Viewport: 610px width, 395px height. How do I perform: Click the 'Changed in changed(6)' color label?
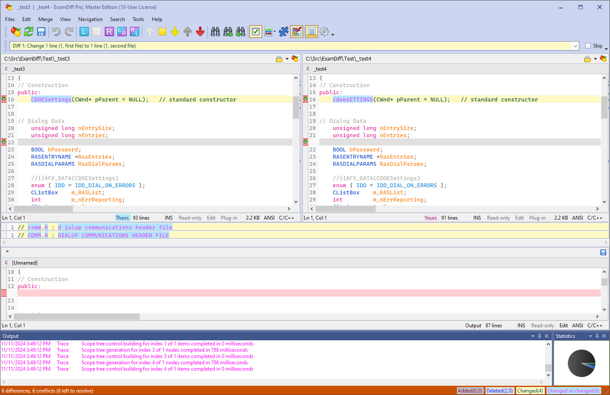click(x=573, y=391)
